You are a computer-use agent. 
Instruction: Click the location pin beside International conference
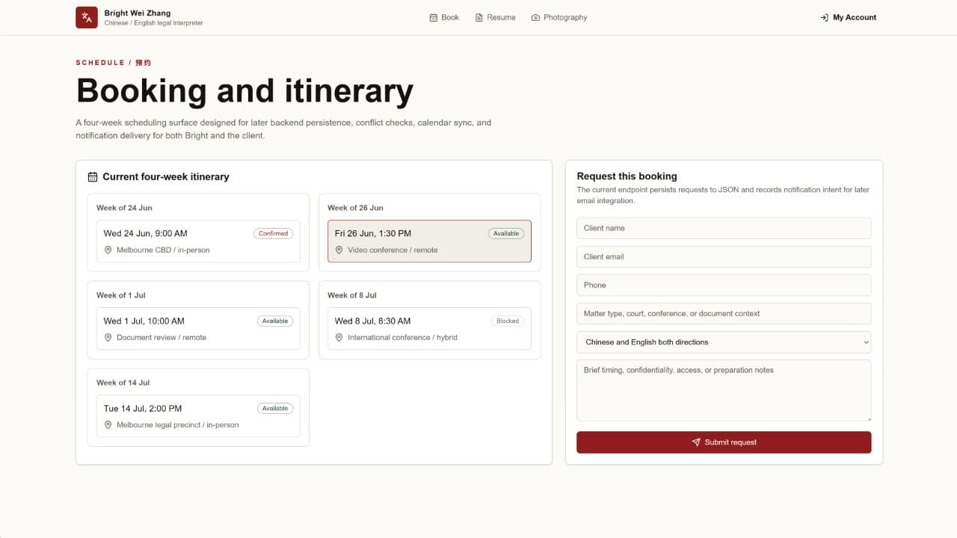[x=339, y=338]
